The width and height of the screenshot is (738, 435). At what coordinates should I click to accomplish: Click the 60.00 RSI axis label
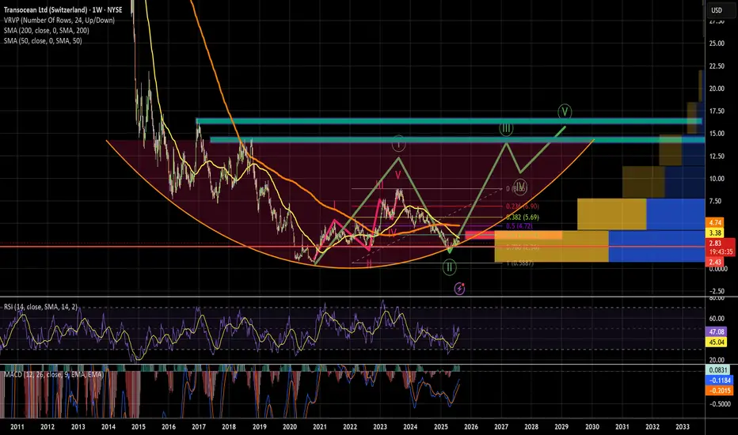pyautogui.click(x=717, y=319)
